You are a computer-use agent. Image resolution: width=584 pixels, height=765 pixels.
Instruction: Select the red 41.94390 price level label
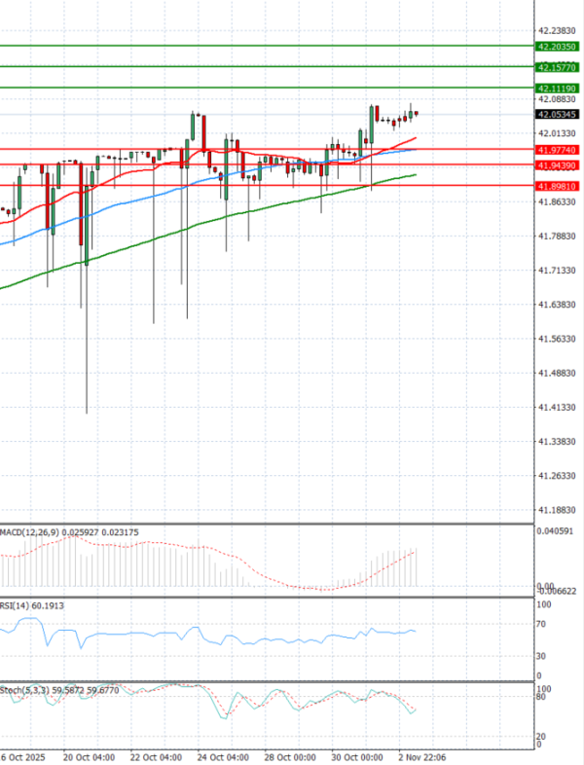pos(557,165)
